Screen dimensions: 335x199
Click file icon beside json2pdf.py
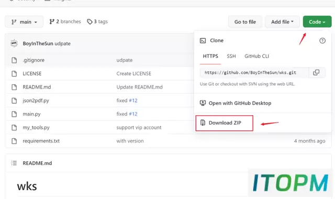(x=14, y=101)
